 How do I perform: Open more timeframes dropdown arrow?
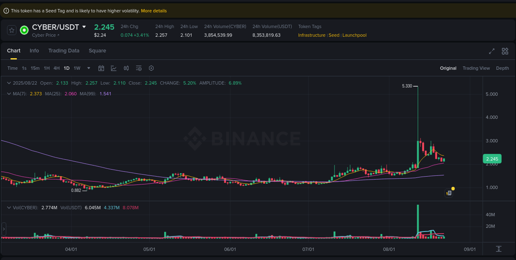[88, 68]
